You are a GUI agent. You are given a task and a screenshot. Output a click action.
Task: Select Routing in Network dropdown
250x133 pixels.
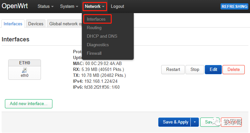[x=94, y=28]
